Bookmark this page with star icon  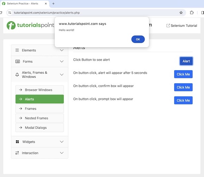click(181, 13)
